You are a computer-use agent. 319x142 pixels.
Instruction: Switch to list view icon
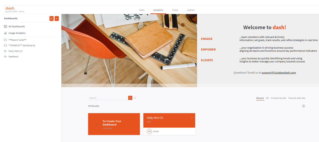(303, 106)
